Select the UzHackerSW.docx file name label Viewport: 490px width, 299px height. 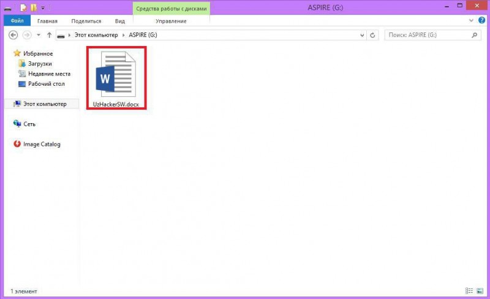coord(116,104)
